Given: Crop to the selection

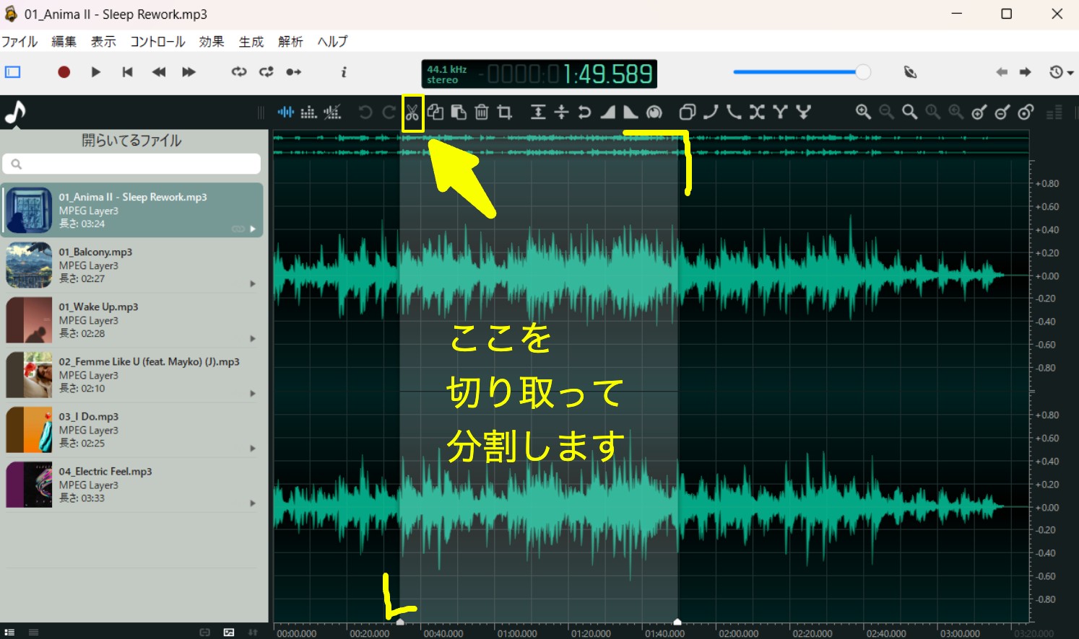Looking at the screenshot, I should (505, 112).
